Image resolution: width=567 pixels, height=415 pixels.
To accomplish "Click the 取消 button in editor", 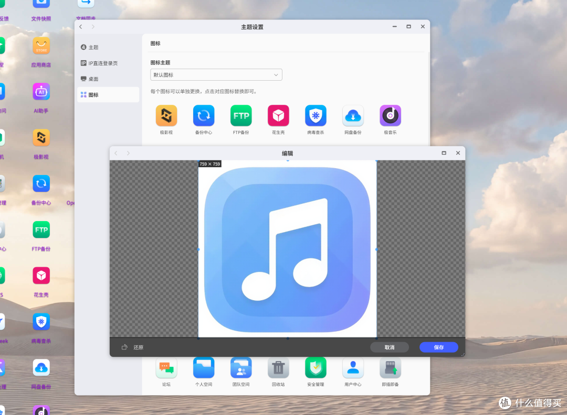I will [x=390, y=347].
